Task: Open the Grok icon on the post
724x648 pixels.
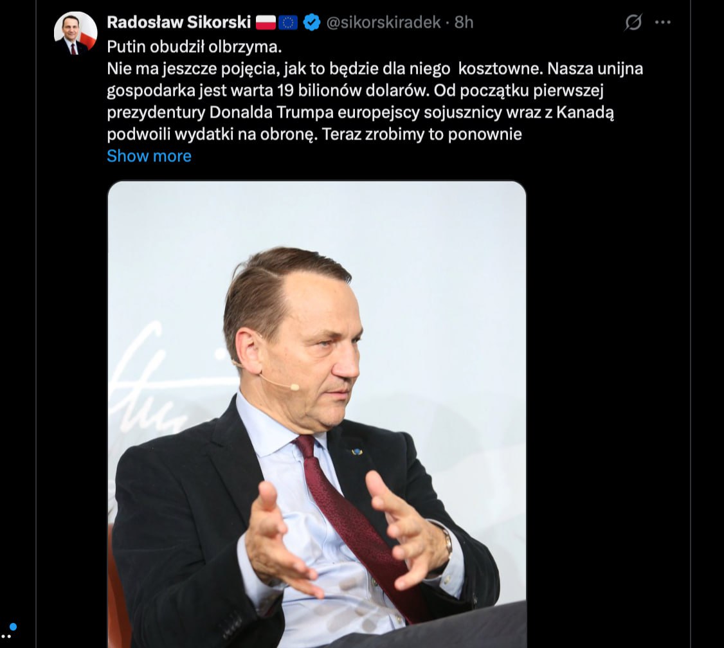Action: (633, 22)
